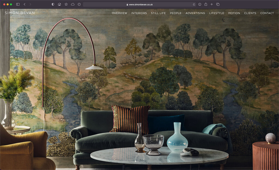The image size is (279, 170).
Task: Open a new tab with plus icon
Action: tap(212, 4)
